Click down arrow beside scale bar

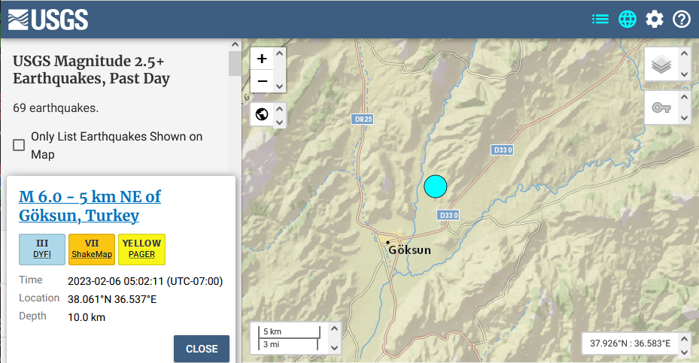(334, 348)
